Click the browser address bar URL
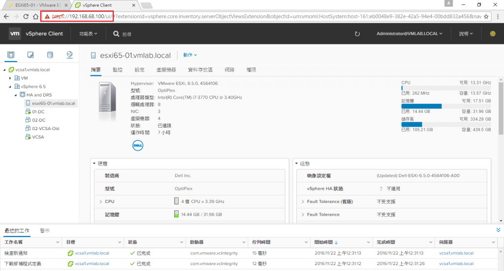The height and width of the screenshot is (271, 504). click(266, 16)
